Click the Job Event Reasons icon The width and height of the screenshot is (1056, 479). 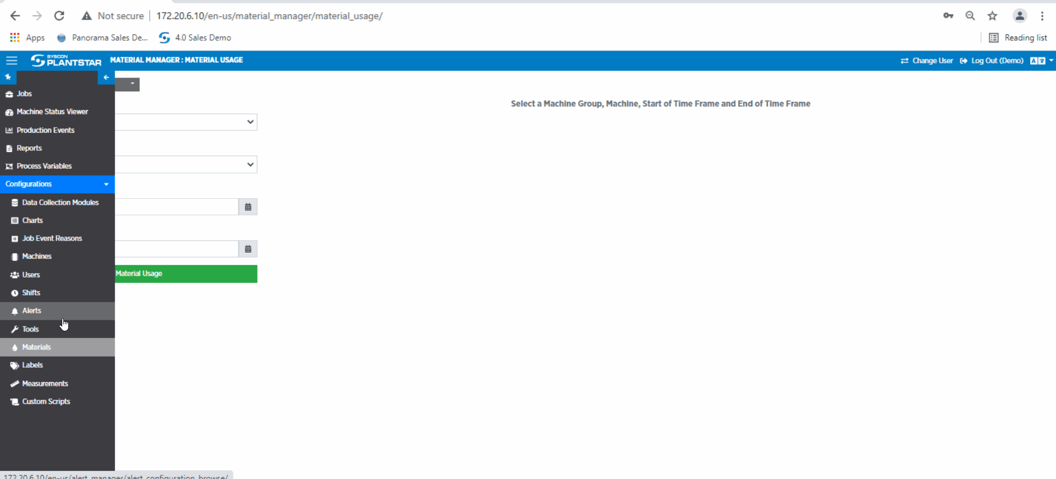click(15, 239)
